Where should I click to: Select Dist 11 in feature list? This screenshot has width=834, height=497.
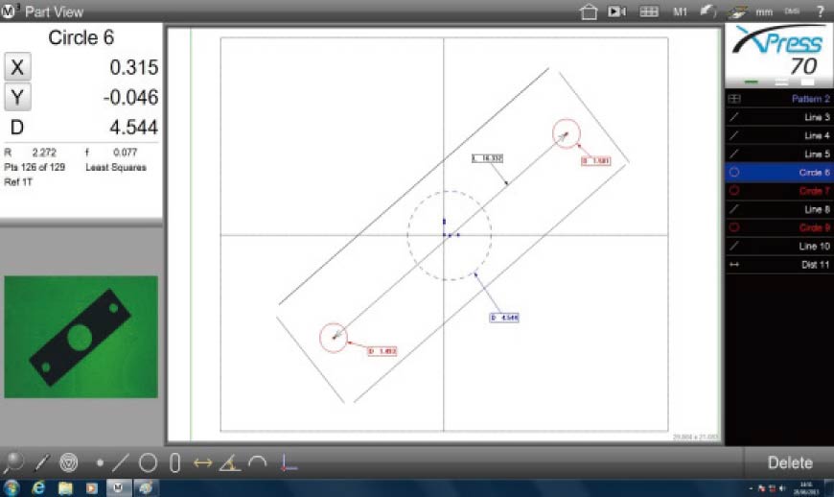pyautogui.click(x=779, y=265)
